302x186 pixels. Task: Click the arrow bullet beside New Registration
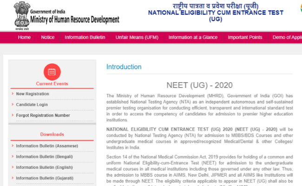[13, 93]
